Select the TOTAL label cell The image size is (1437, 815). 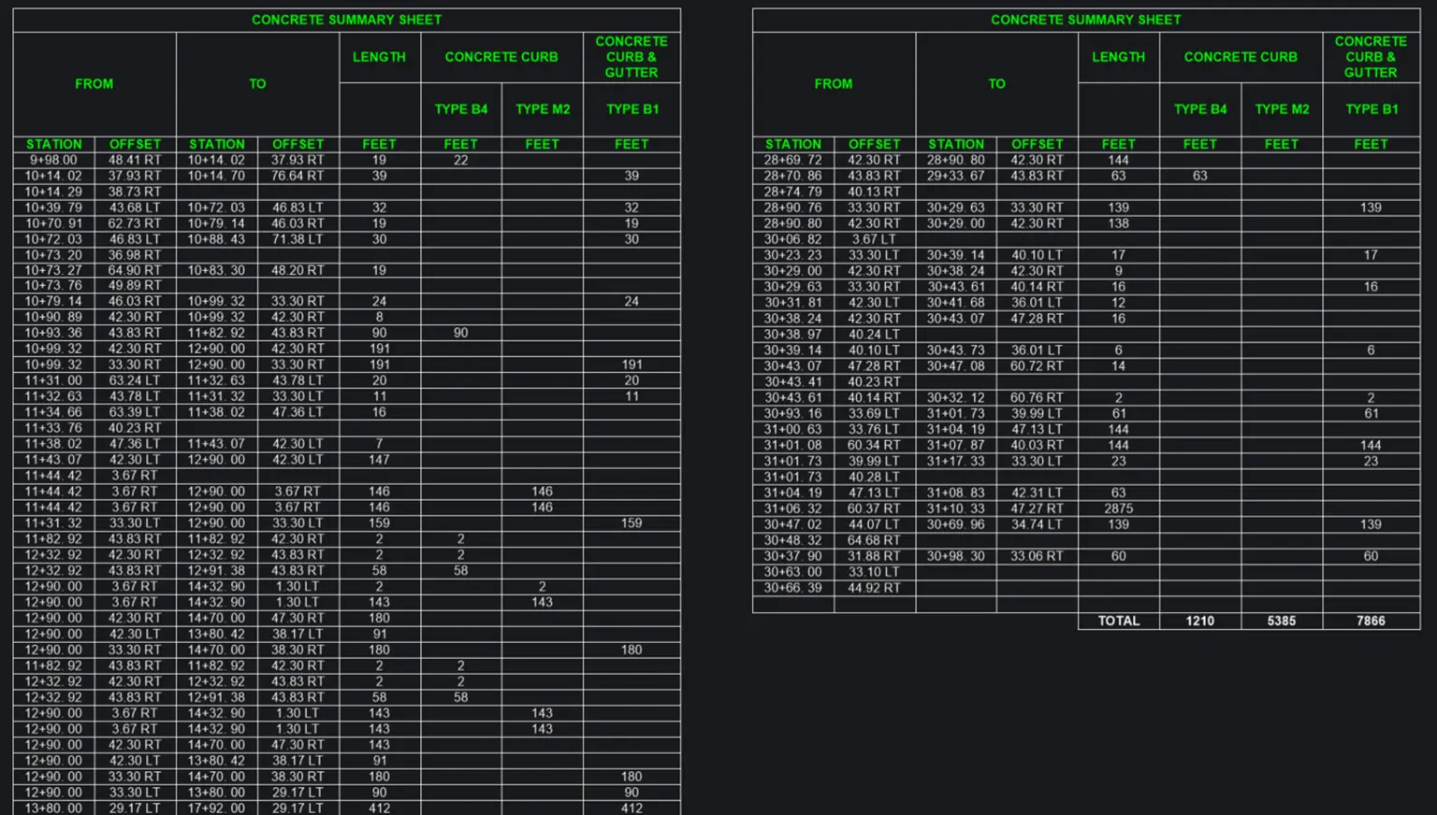coord(1118,621)
